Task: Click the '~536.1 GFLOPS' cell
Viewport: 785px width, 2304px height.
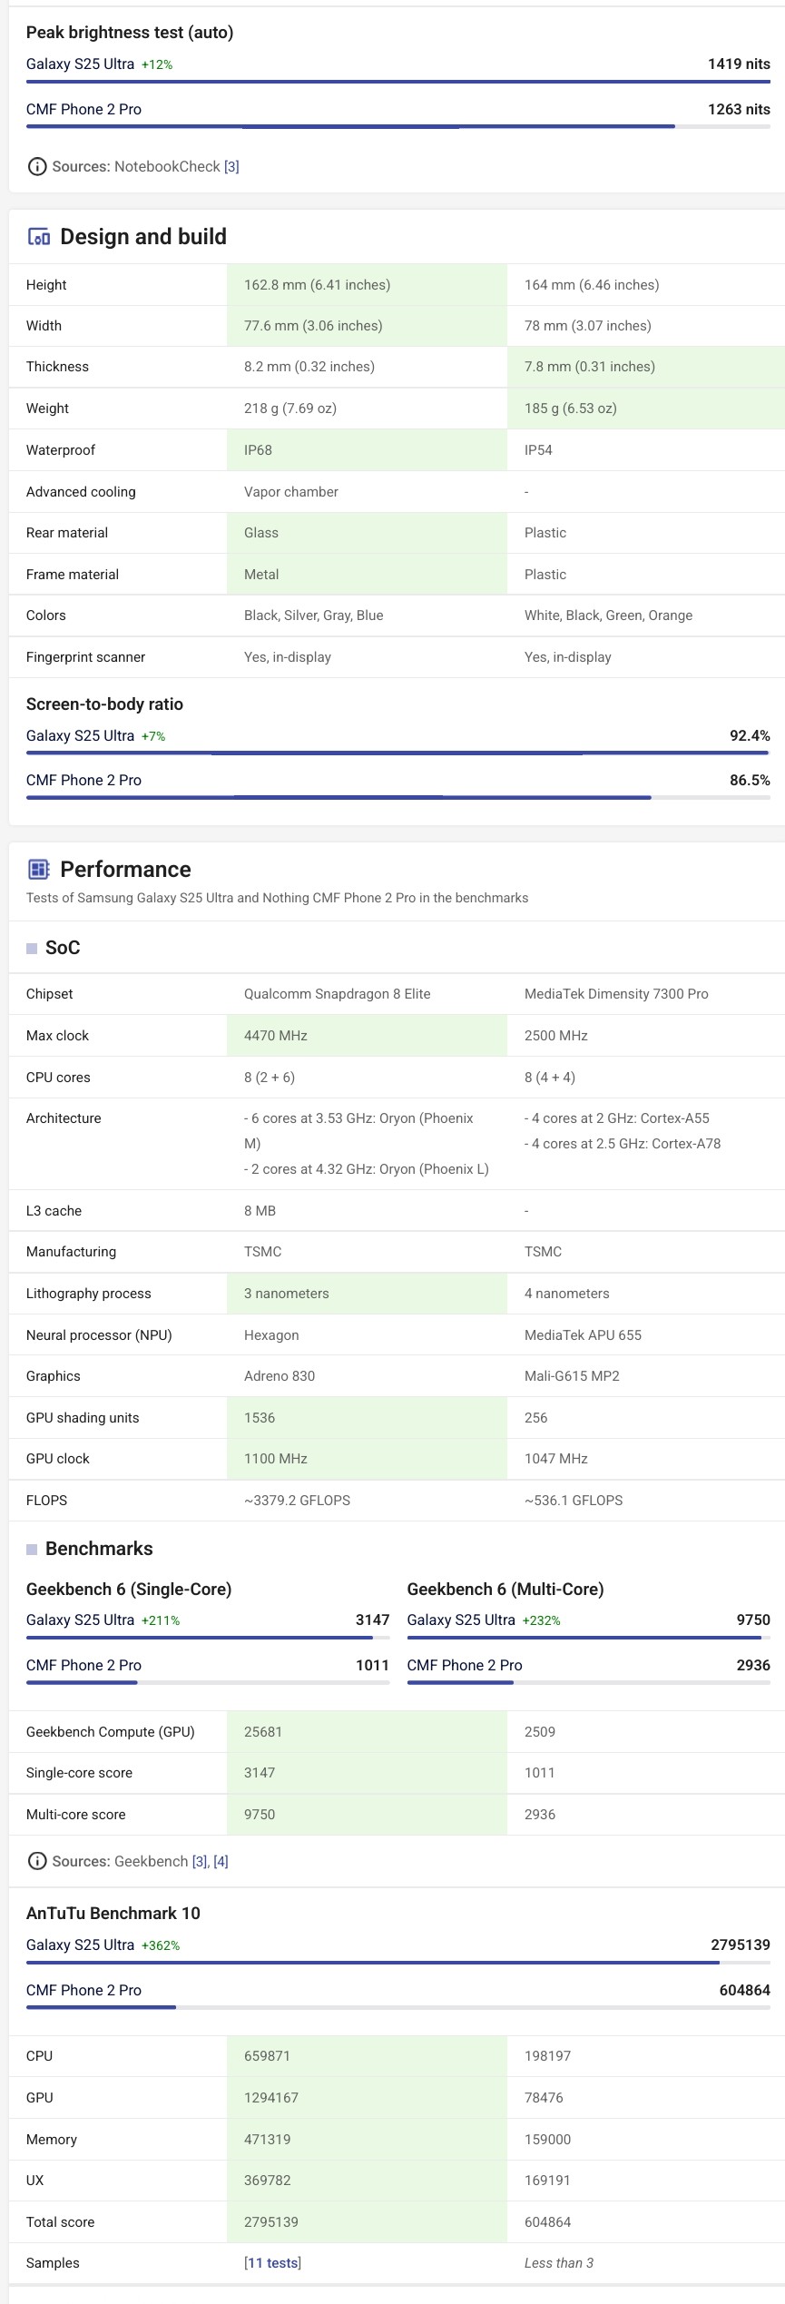Action: coord(646,1501)
